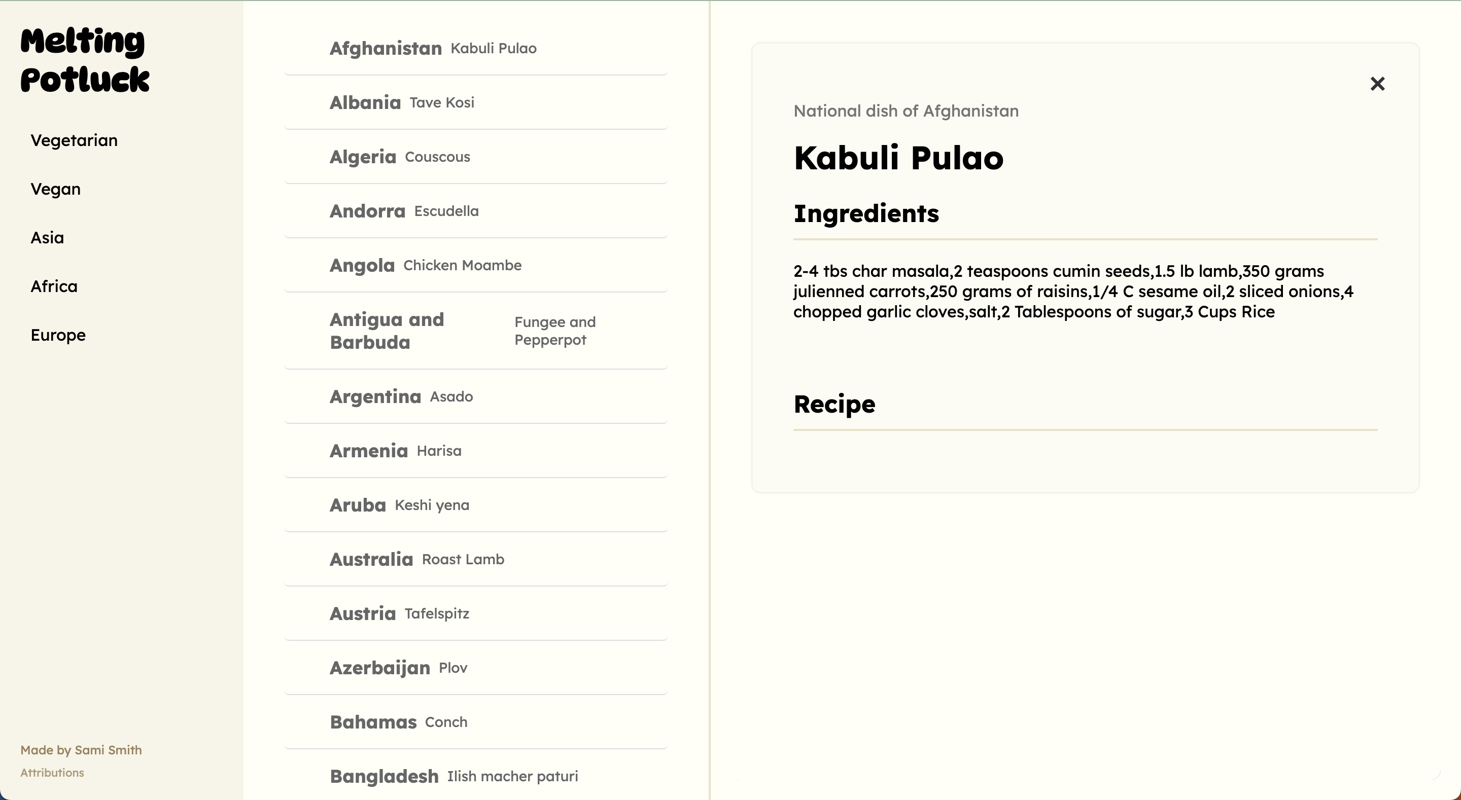Filter dishes by Asia
1461x800 pixels.
point(47,238)
